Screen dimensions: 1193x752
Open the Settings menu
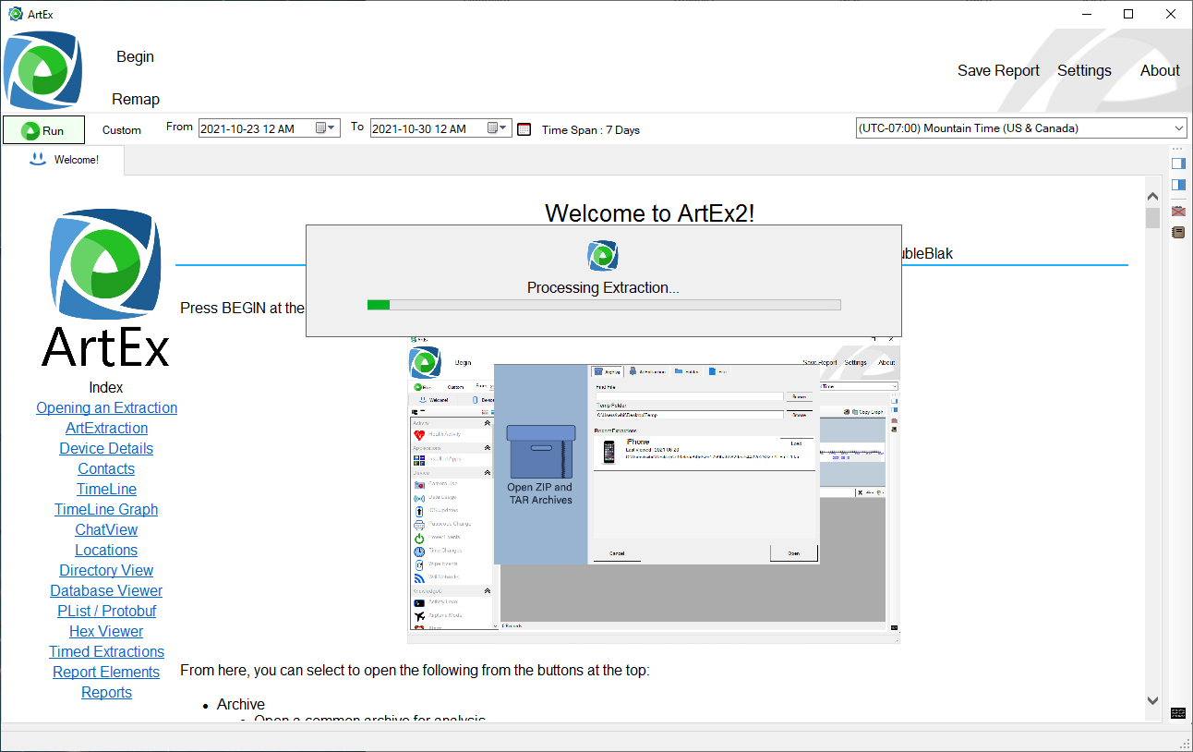click(x=1084, y=71)
